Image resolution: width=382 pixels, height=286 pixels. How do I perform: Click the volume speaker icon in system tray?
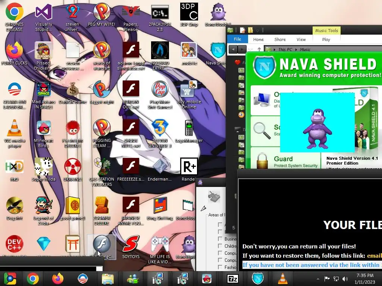(345, 279)
